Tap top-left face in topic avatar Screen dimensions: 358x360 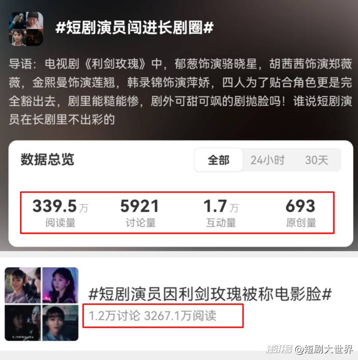click(18, 20)
